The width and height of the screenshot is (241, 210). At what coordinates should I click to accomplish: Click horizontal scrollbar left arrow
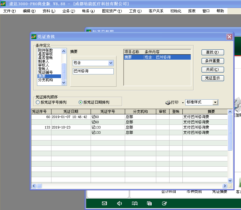click(34, 186)
